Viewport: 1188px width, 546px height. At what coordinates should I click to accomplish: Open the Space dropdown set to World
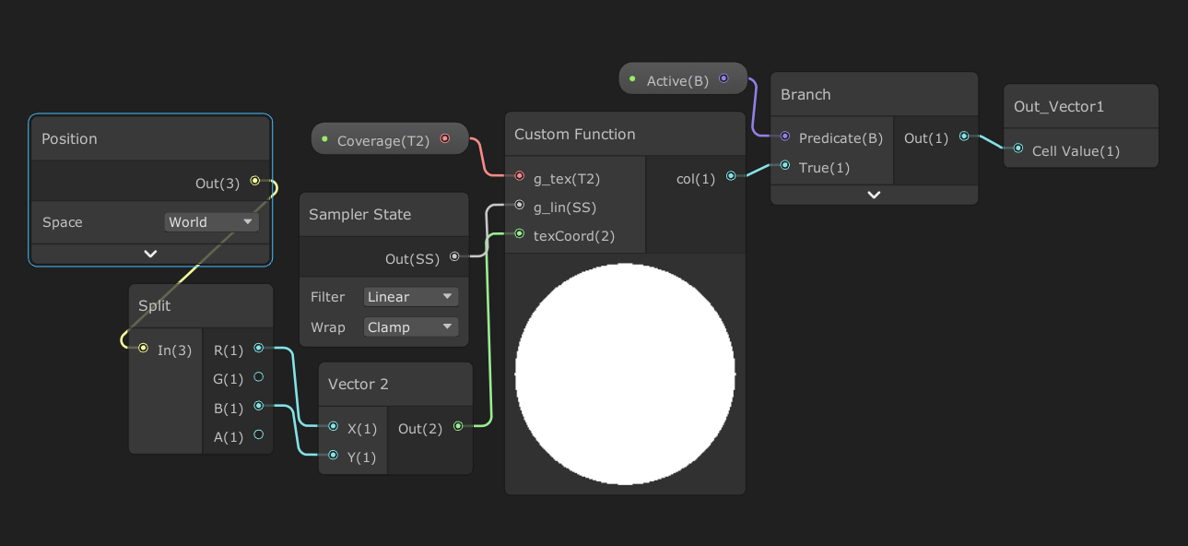coord(211,222)
